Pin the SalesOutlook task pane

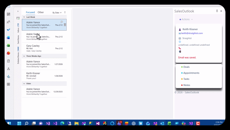point(217,11)
